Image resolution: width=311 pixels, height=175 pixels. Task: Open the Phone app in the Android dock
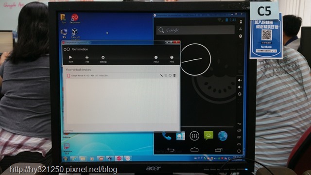pyautogui.click(x=167, y=136)
